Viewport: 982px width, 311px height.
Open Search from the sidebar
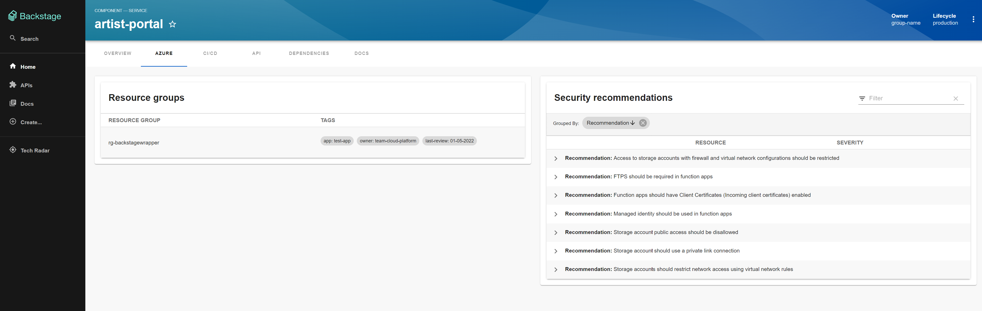click(x=29, y=39)
